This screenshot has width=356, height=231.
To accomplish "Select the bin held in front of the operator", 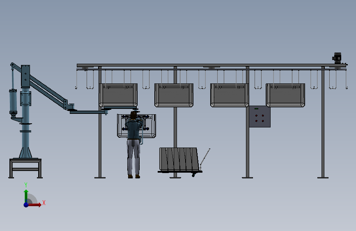I will tap(136, 126).
